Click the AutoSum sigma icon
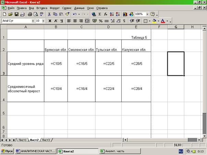Image resolution: width=207 pixels, height=155 pixels. point(100,14)
